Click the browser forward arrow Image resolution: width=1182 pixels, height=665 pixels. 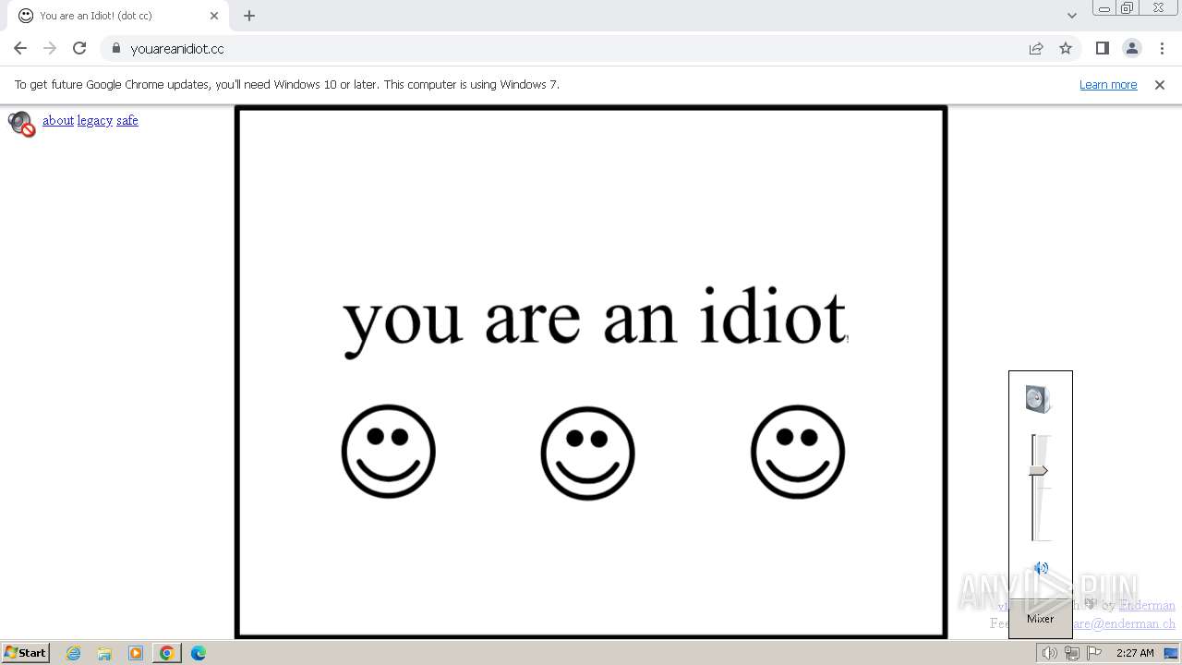[x=50, y=49]
